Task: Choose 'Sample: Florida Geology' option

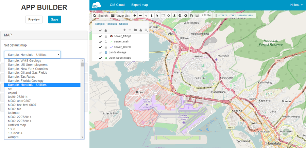Action: pos(42,81)
